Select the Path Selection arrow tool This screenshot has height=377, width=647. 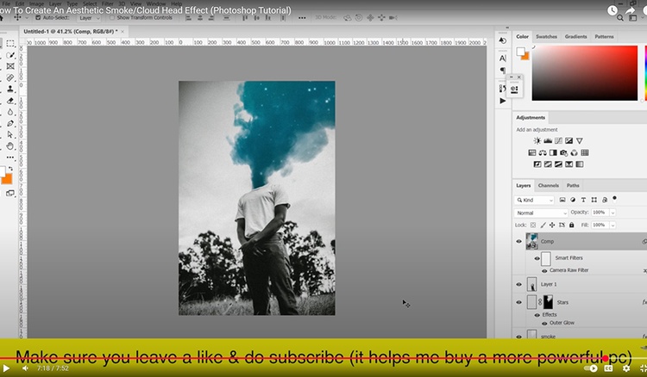(x=10, y=134)
